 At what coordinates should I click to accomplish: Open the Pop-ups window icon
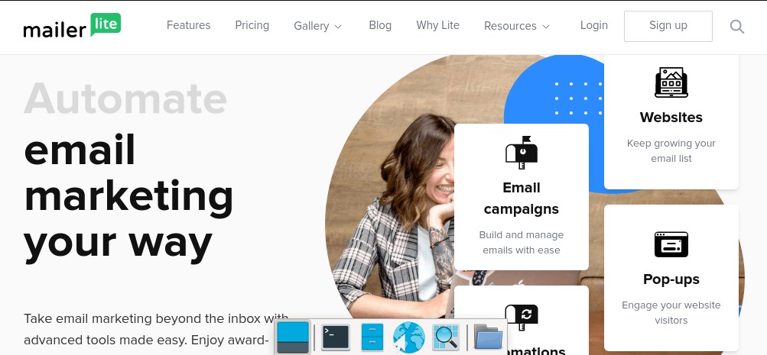pos(671,244)
